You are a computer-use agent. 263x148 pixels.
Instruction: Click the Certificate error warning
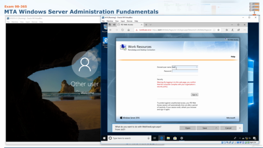coord(143,30)
